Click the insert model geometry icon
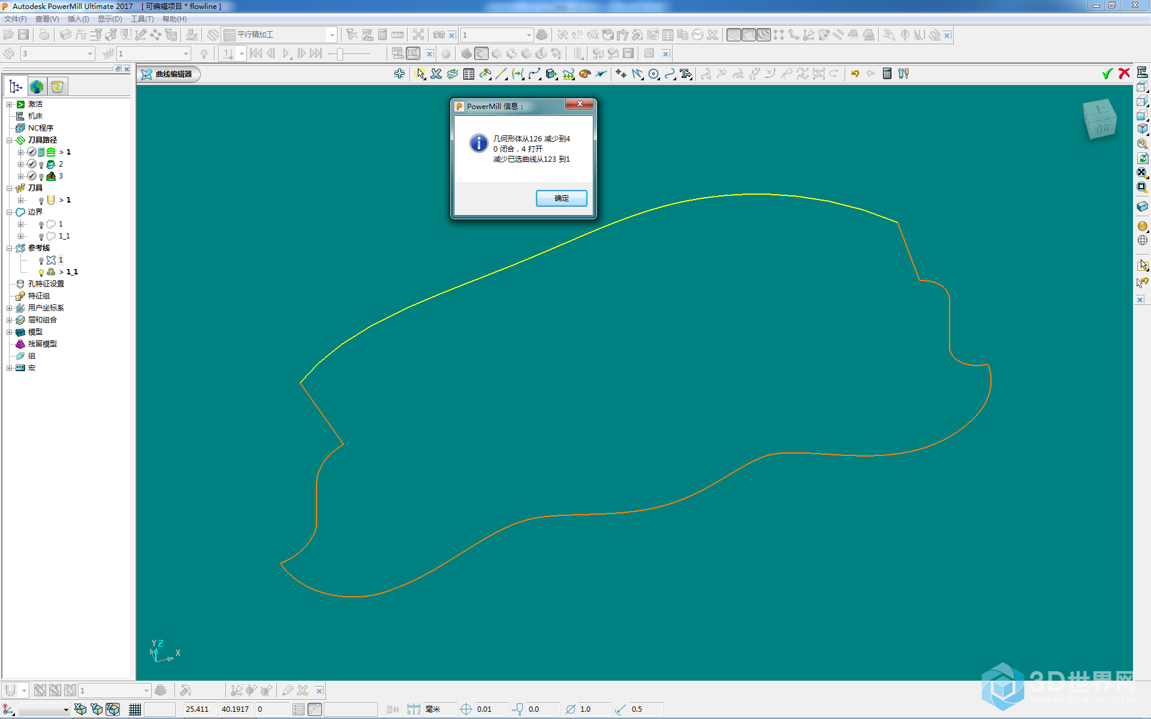 click(x=552, y=74)
